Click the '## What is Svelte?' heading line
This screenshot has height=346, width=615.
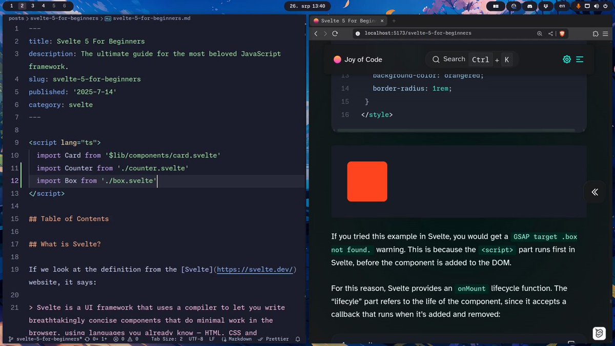coord(65,244)
